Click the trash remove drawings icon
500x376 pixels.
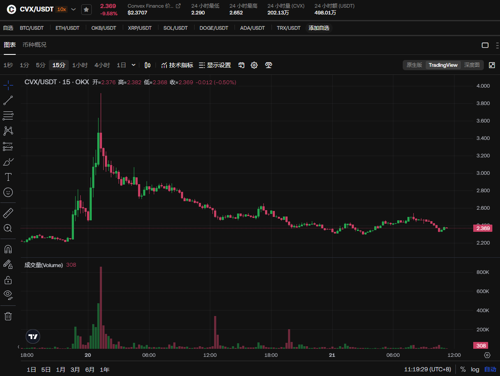coord(8,316)
